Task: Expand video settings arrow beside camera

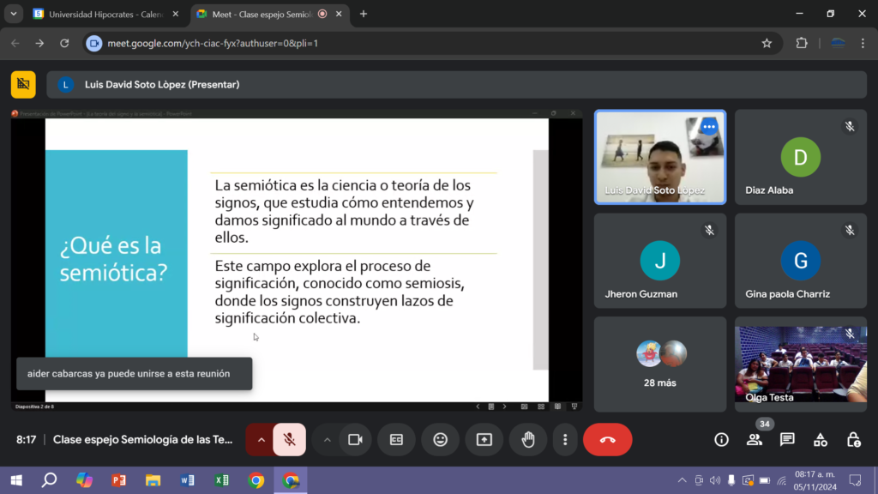Action: [327, 439]
